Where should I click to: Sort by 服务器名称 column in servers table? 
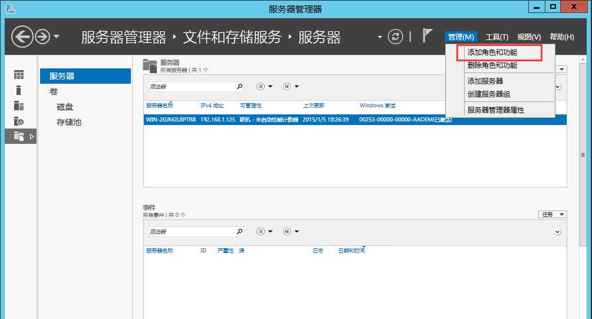pyautogui.click(x=160, y=106)
